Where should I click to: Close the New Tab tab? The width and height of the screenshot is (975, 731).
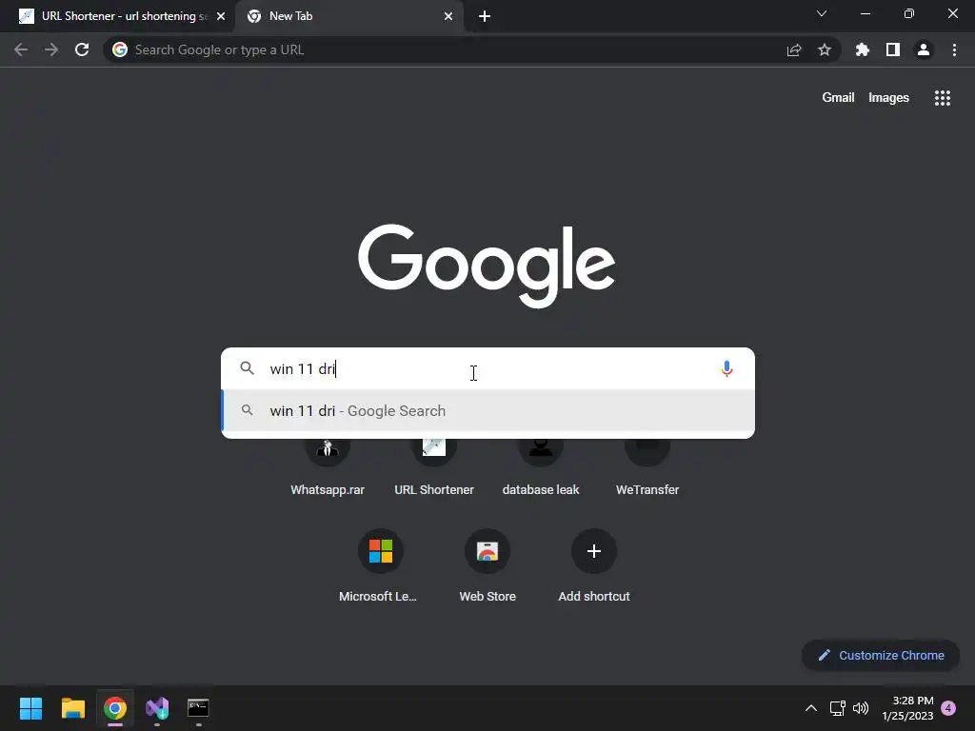click(448, 16)
